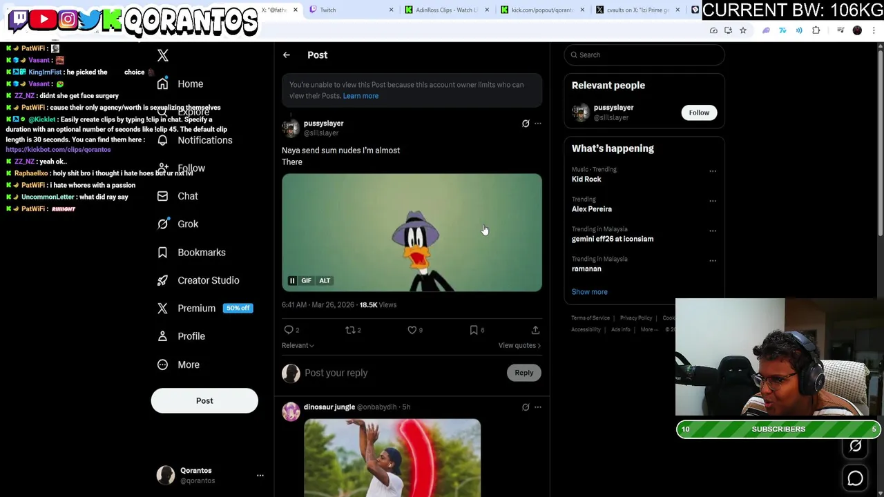Viewport: 884px width, 497px height.
Task: Open Profile in the sidebar
Action: point(180,336)
